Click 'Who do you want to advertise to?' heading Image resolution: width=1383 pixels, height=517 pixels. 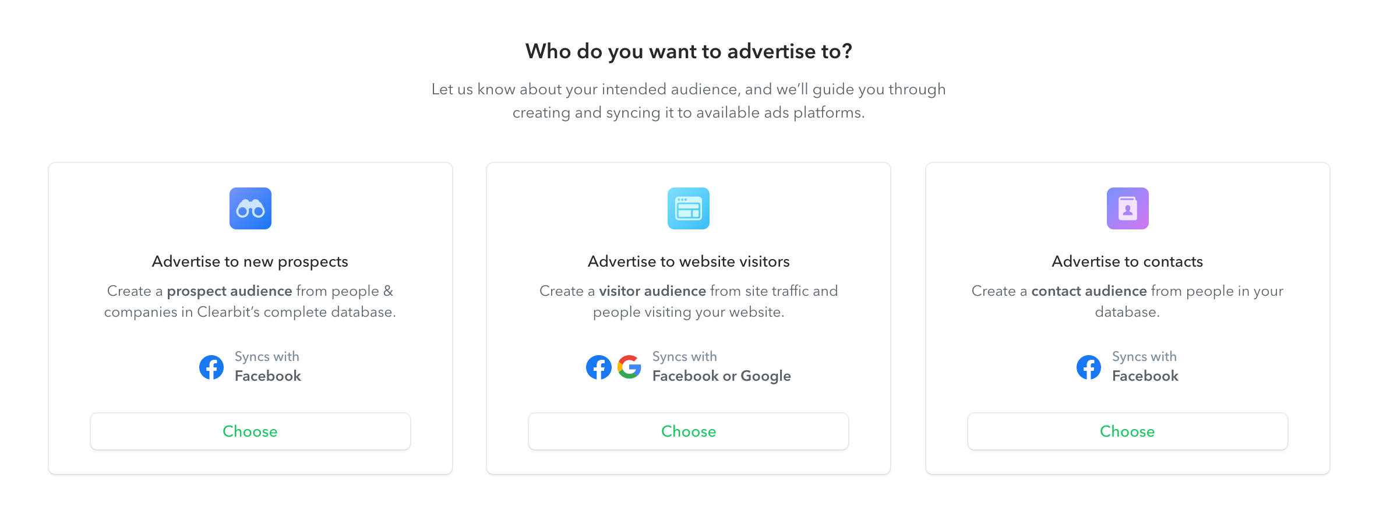click(689, 52)
